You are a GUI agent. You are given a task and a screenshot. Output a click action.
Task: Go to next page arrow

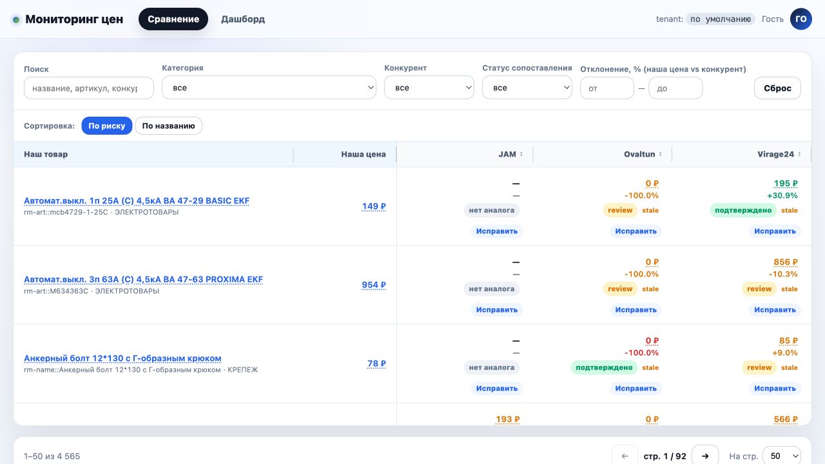click(705, 456)
